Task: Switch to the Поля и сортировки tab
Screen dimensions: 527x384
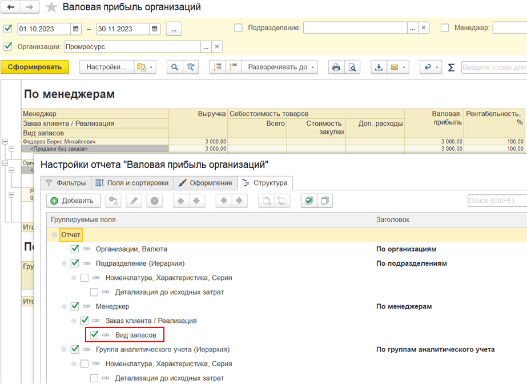Action: click(132, 183)
